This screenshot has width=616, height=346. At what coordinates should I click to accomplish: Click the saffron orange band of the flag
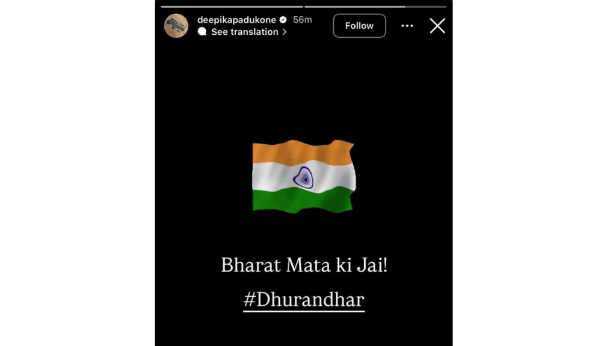[303, 152]
